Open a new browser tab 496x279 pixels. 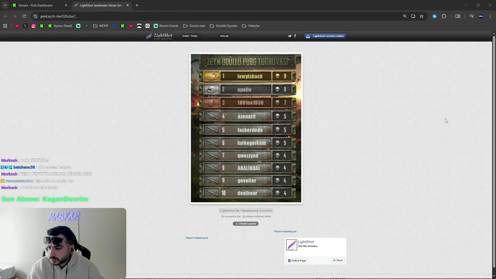click(x=137, y=5)
